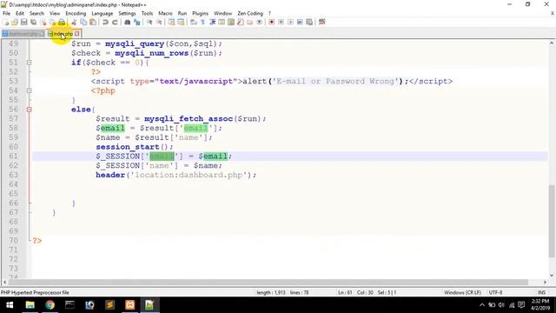The width and height of the screenshot is (556, 313).
Task: Collapse the else block at line 56
Action: [x=29, y=110]
